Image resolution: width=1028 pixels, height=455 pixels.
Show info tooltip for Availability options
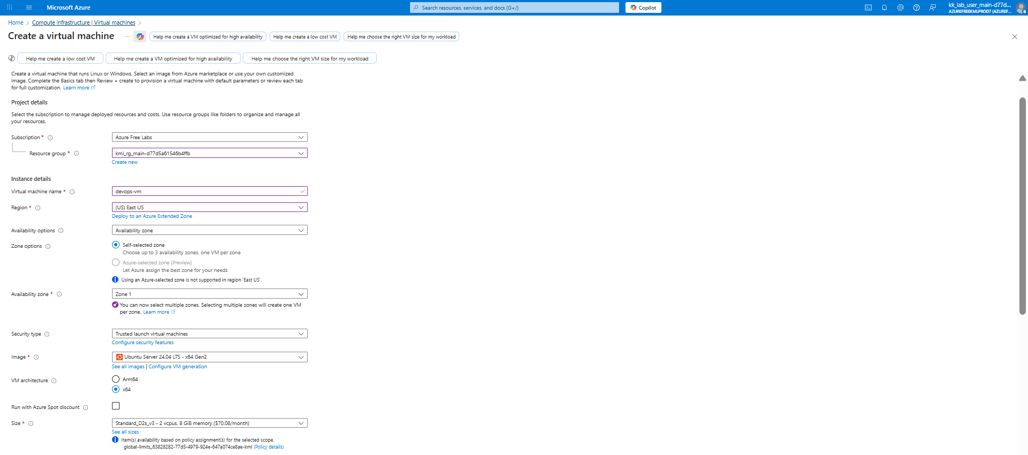point(61,231)
